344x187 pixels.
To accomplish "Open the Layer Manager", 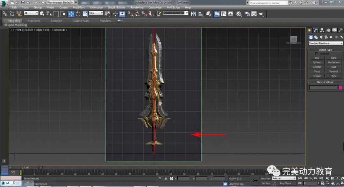I will 209,14.
